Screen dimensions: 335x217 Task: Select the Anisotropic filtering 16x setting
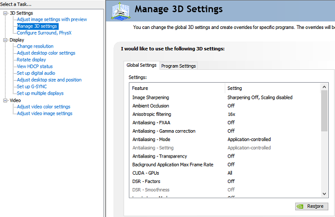pos(231,114)
